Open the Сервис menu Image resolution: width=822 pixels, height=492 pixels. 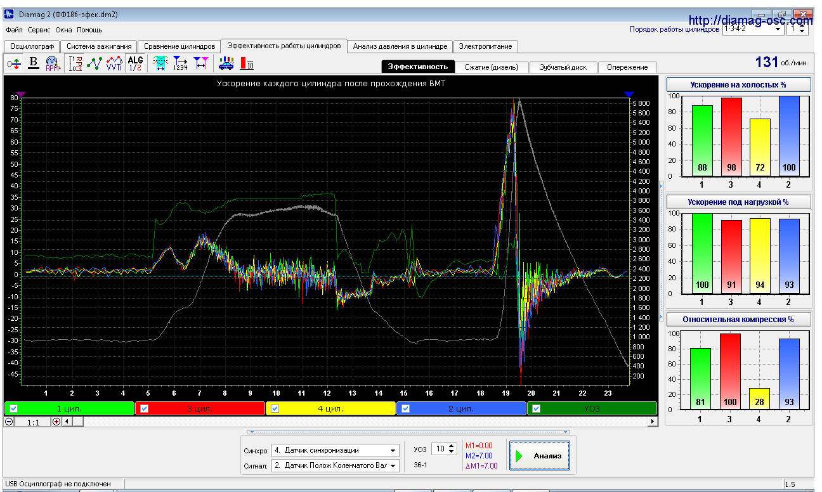(x=39, y=30)
